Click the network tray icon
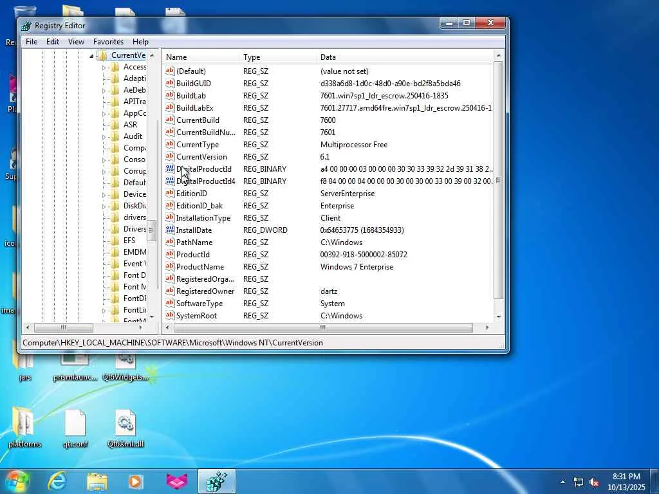 579,482
